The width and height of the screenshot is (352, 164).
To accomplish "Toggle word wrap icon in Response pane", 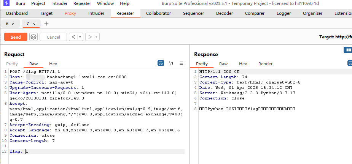I will 350,63.
